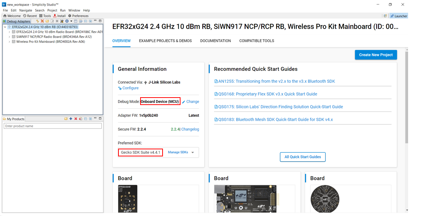The width and height of the screenshot is (438, 216).
Task: Expand the Wireless Pro Kit Mainboard node
Action: (x=9, y=42)
